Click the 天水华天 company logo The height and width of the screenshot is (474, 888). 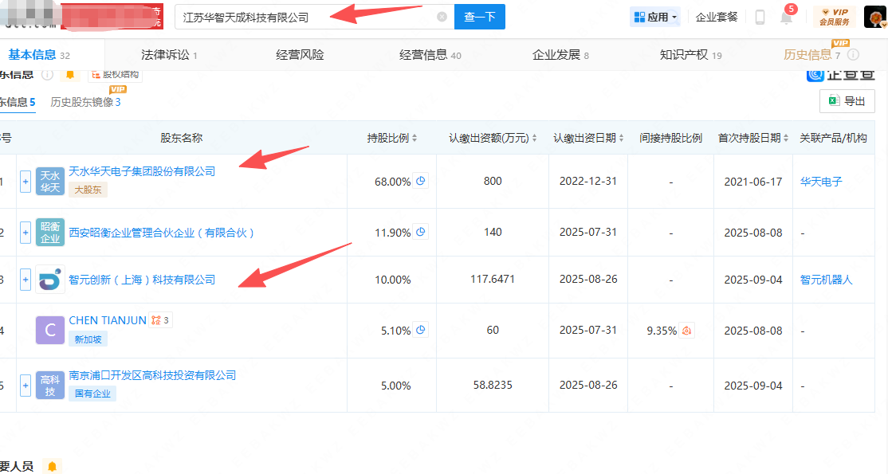click(x=50, y=181)
